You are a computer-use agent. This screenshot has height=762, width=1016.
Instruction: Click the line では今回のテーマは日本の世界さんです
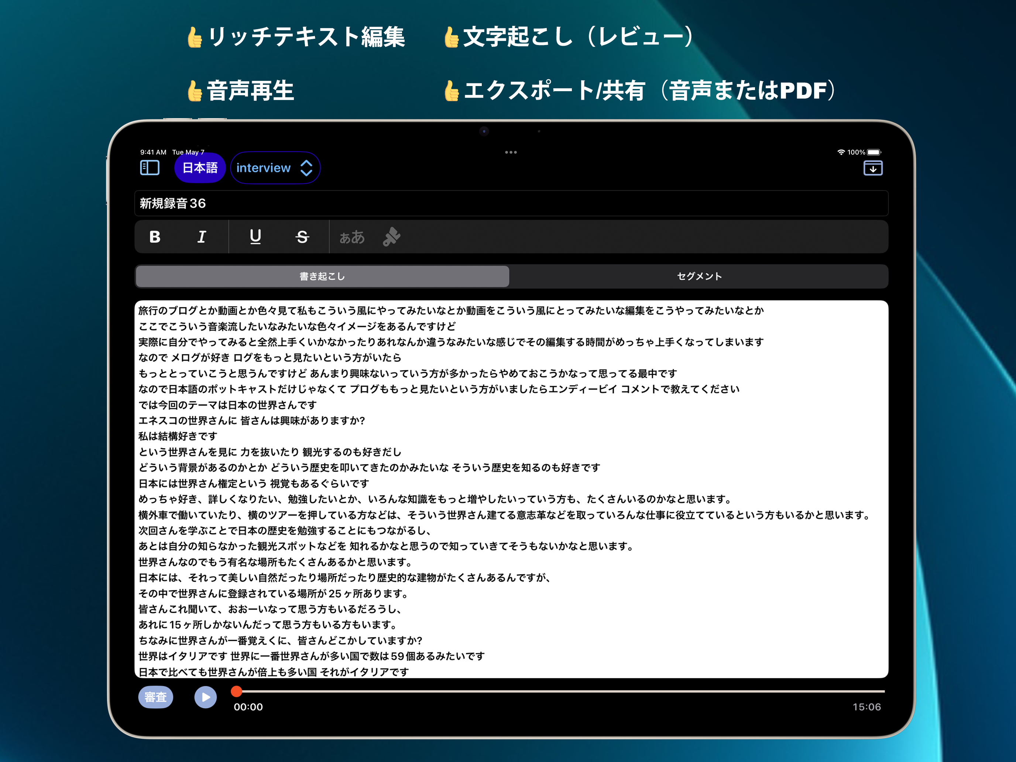228,405
